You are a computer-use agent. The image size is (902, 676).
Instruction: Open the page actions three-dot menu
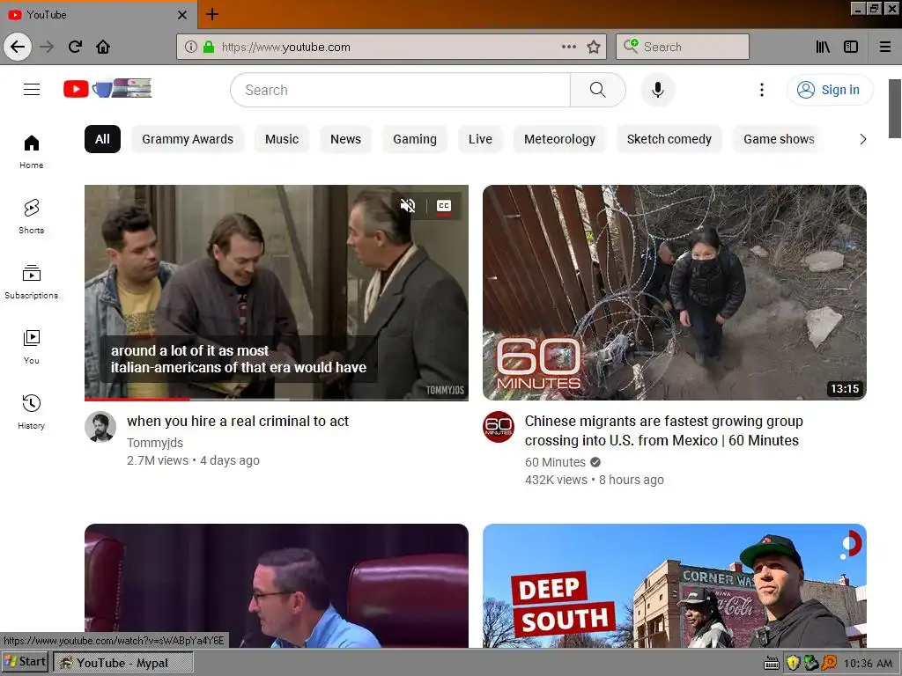click(x=569, y=47)
